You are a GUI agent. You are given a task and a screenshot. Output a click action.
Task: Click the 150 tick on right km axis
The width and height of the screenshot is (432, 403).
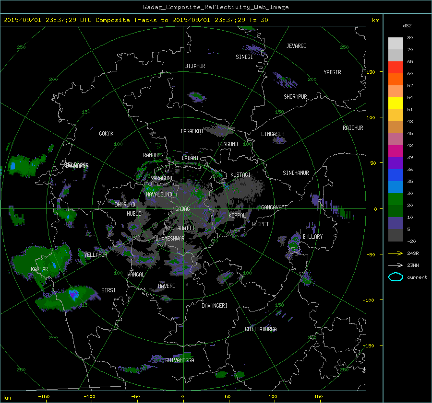pyautogui.click(x=371, y=72)
